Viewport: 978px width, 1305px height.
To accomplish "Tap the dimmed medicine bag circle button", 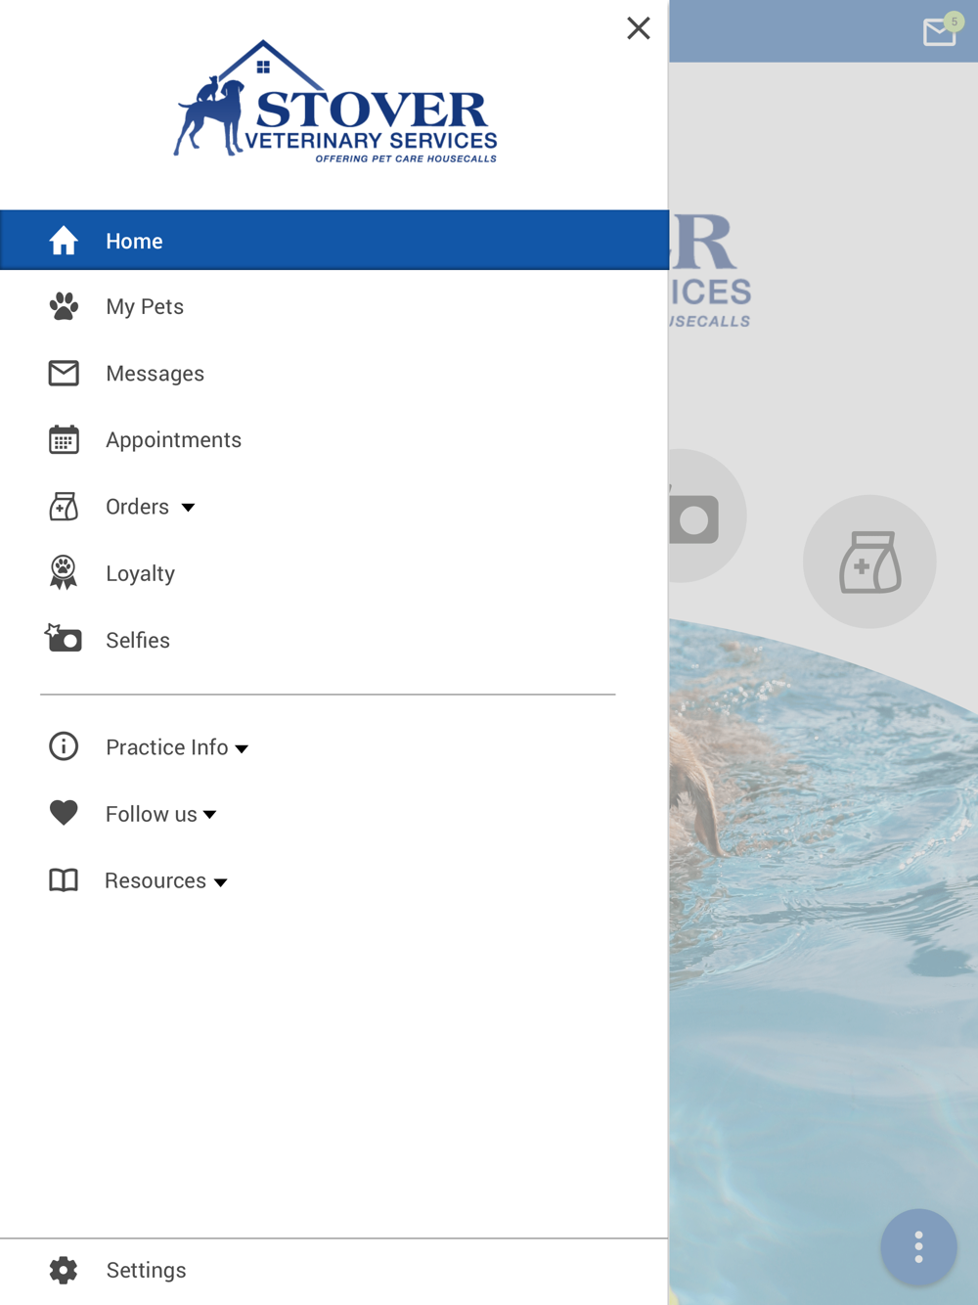I will (x=869, y=562).
